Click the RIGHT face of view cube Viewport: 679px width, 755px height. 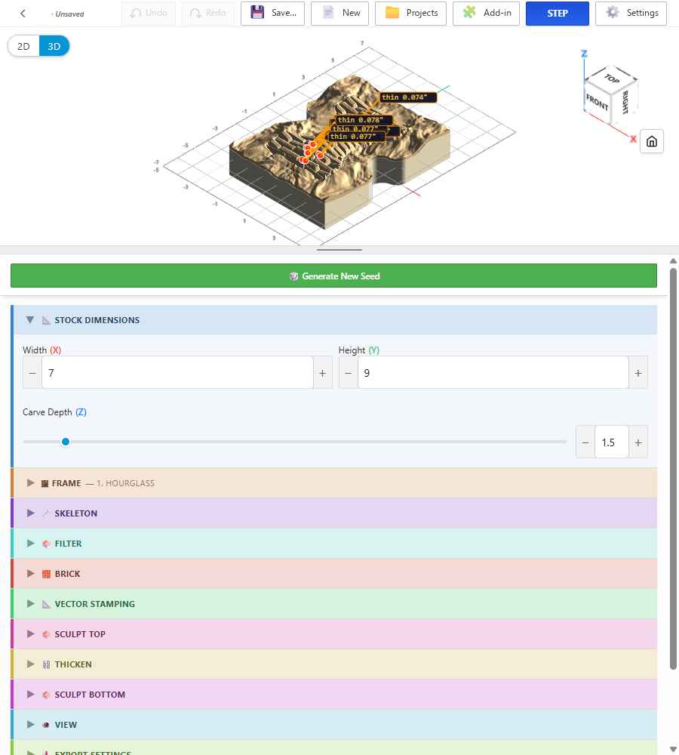click(625, 101)
